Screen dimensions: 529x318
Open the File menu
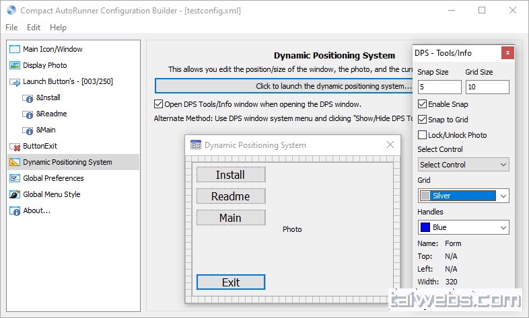coord(11,28)
